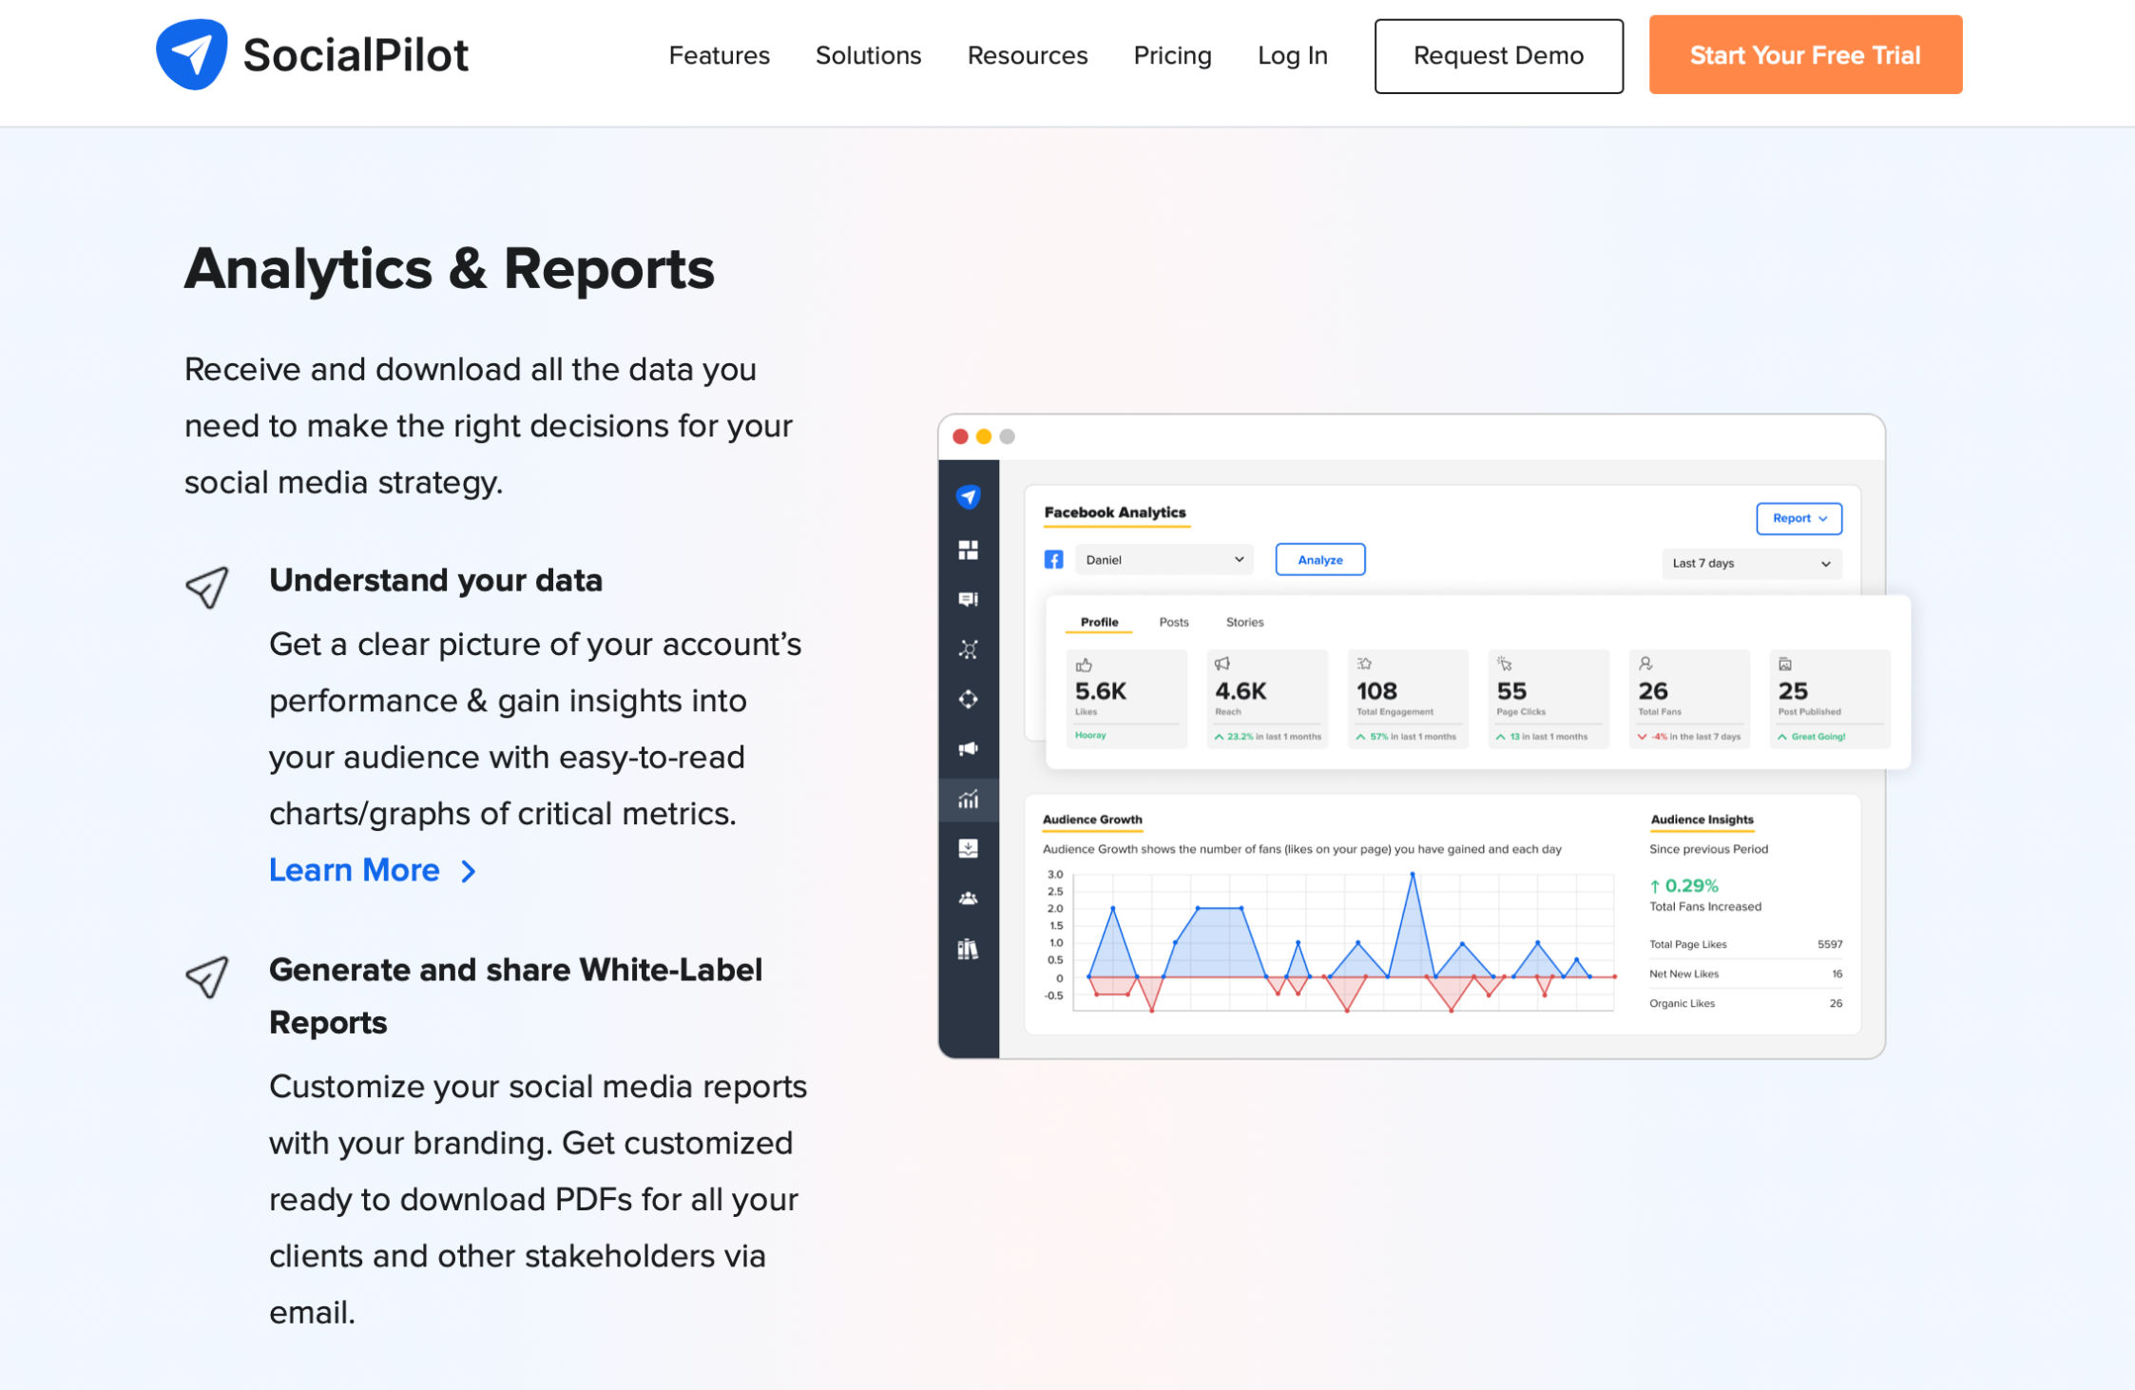The height and width of the screenshot is (1390, 2135).
Task: Click the Audience Growth line chart
Action: point(1330,941)
